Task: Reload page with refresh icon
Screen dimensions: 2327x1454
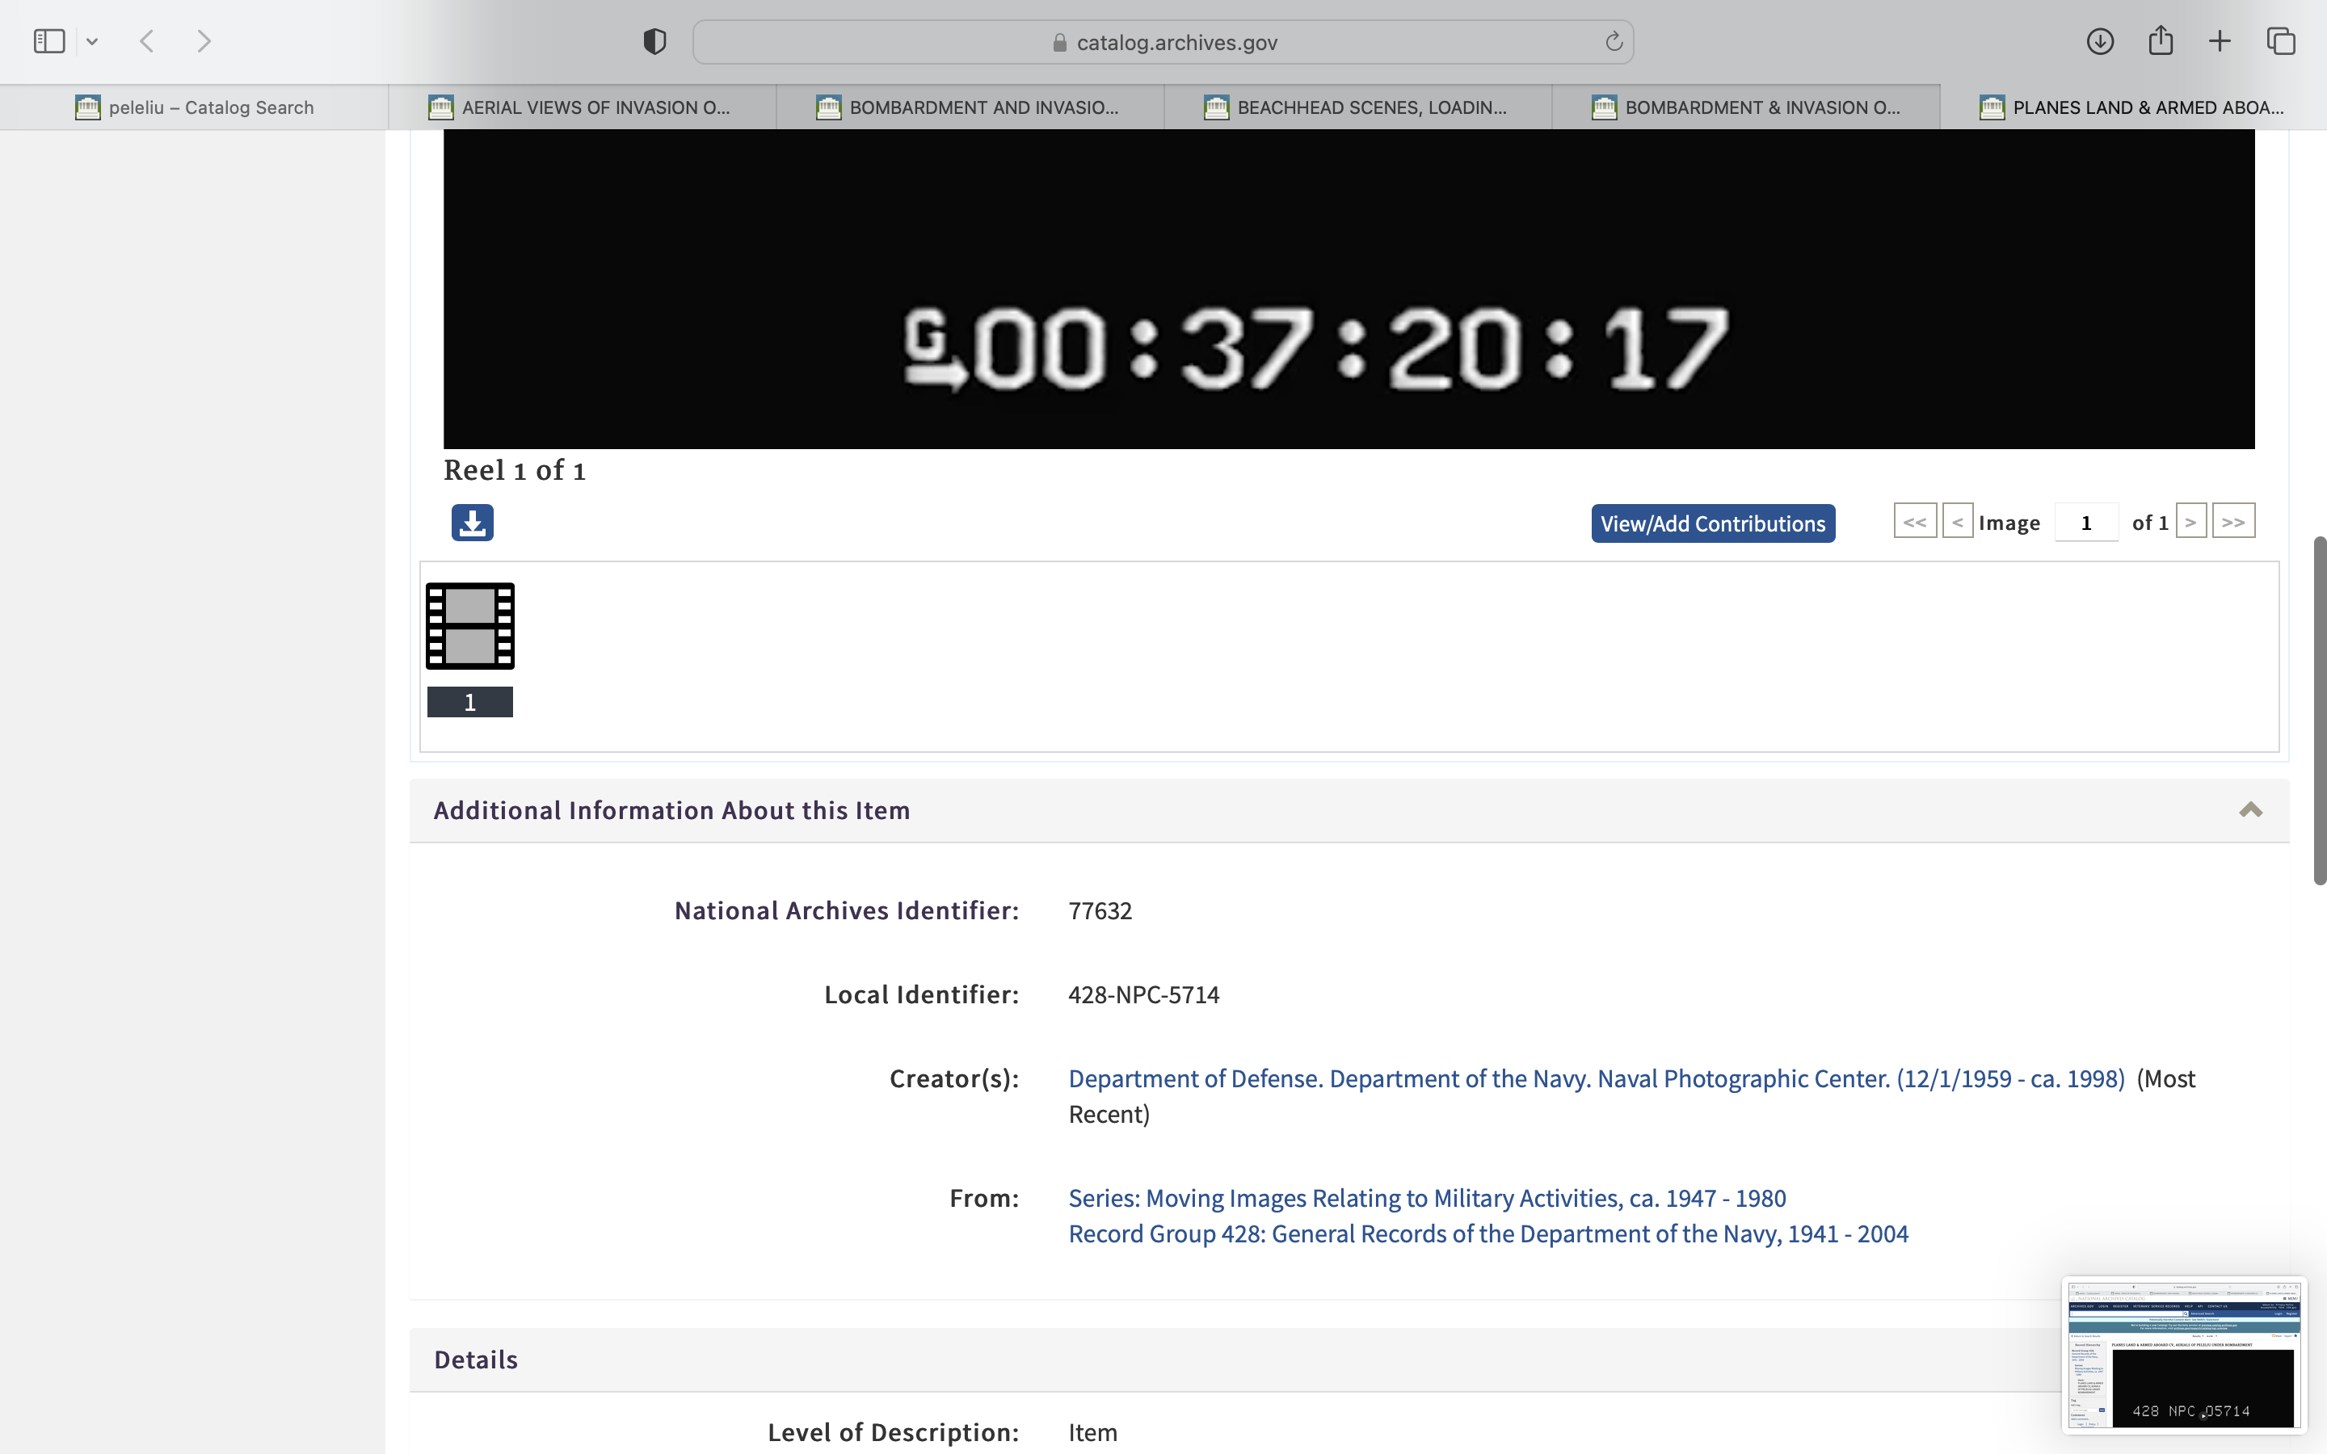Action: [1614, 41]
